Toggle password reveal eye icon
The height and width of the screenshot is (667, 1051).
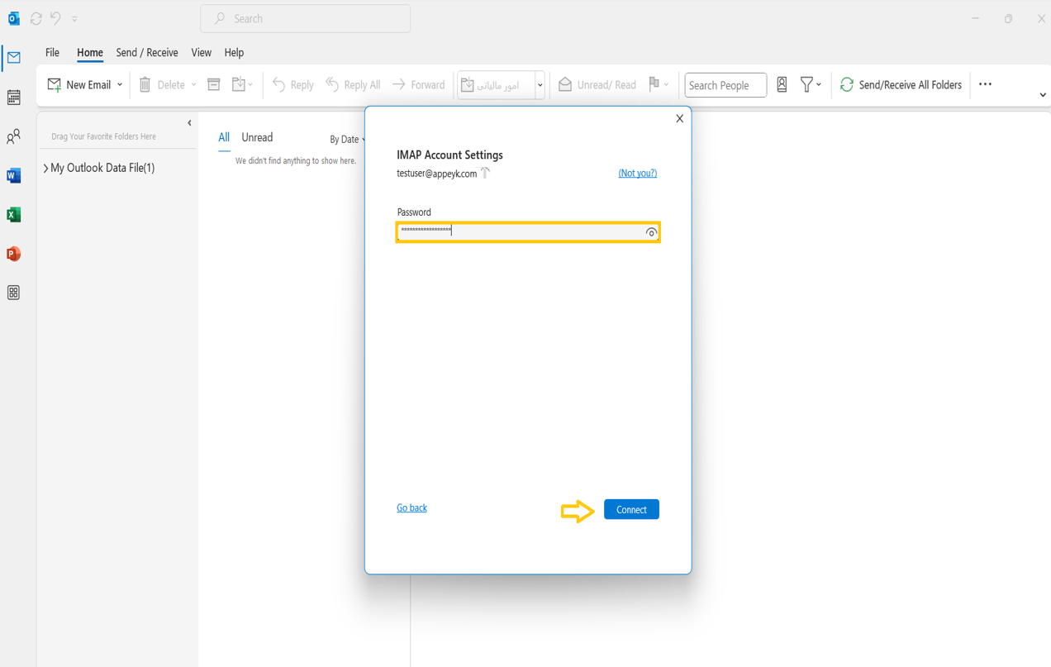coord(651,232)
